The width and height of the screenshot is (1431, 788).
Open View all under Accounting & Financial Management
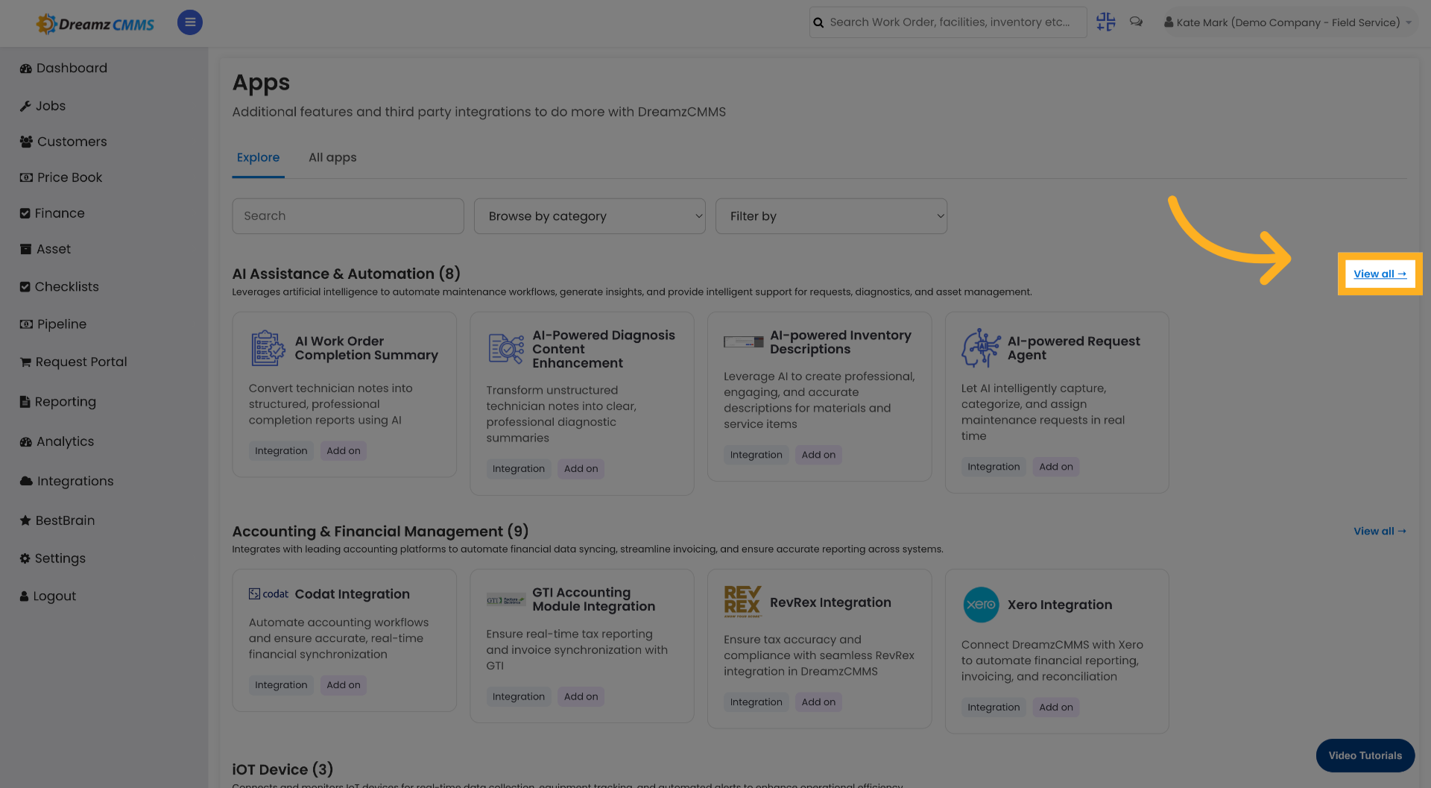(x=1379, y=531)
